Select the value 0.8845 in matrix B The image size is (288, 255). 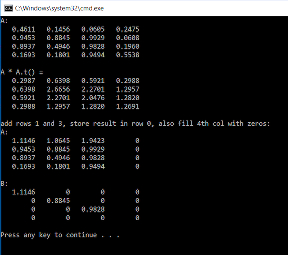pos(58,201)
